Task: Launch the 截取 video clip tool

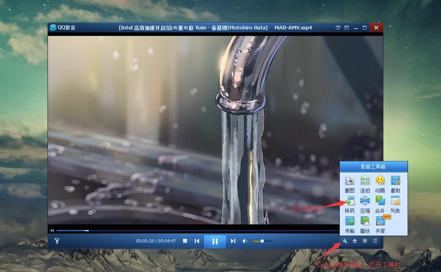Action: [395, 182]
